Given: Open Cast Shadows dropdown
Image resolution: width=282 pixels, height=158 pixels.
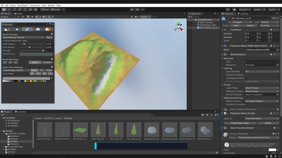Looking at the screenshot, I should coord(262,72).
